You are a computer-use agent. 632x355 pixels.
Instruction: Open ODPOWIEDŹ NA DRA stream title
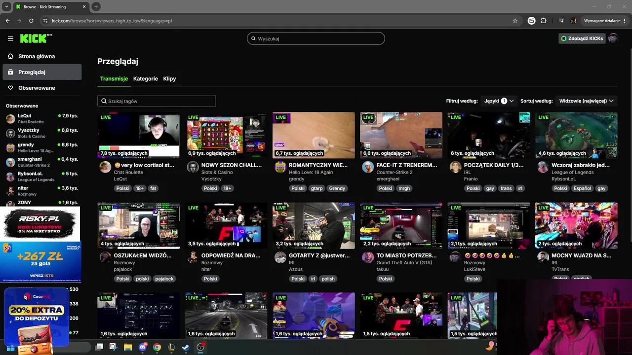tap(231, 255)
